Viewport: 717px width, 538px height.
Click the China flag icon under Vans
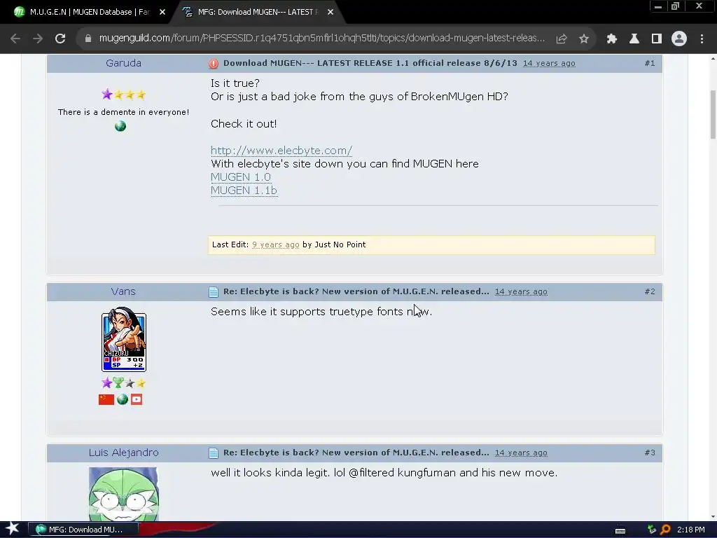[x=106, y=399]
